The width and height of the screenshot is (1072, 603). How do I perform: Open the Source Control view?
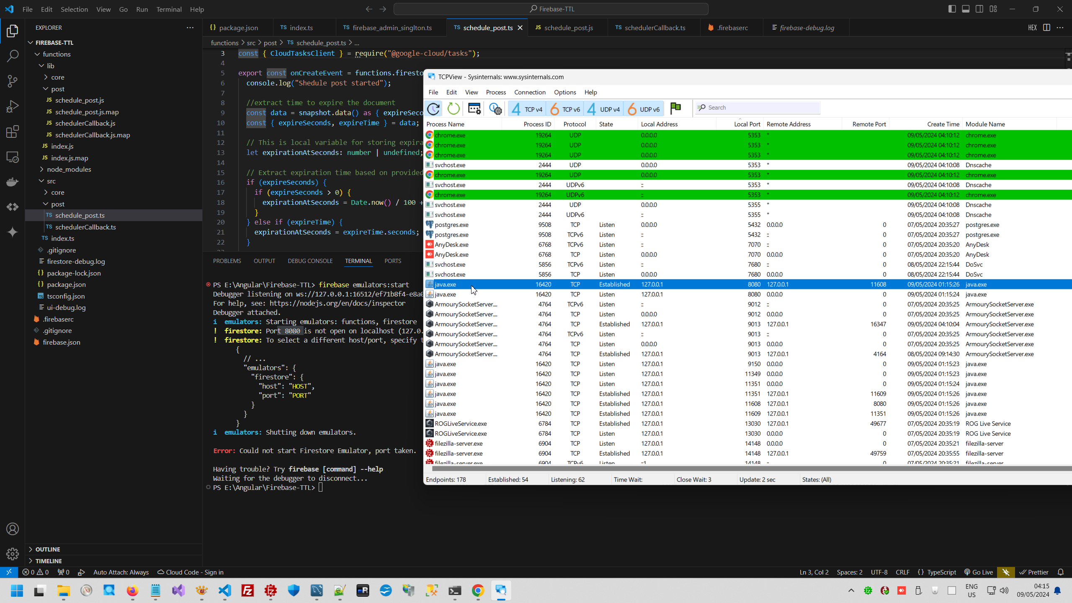13,81
